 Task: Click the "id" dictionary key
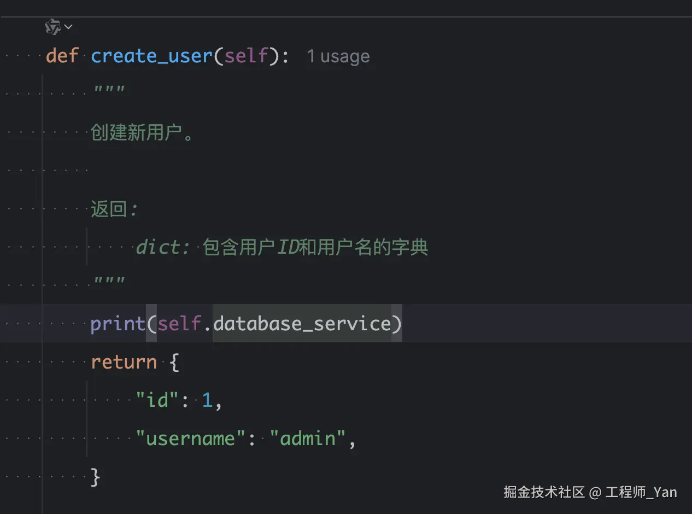tap(157, 400)
